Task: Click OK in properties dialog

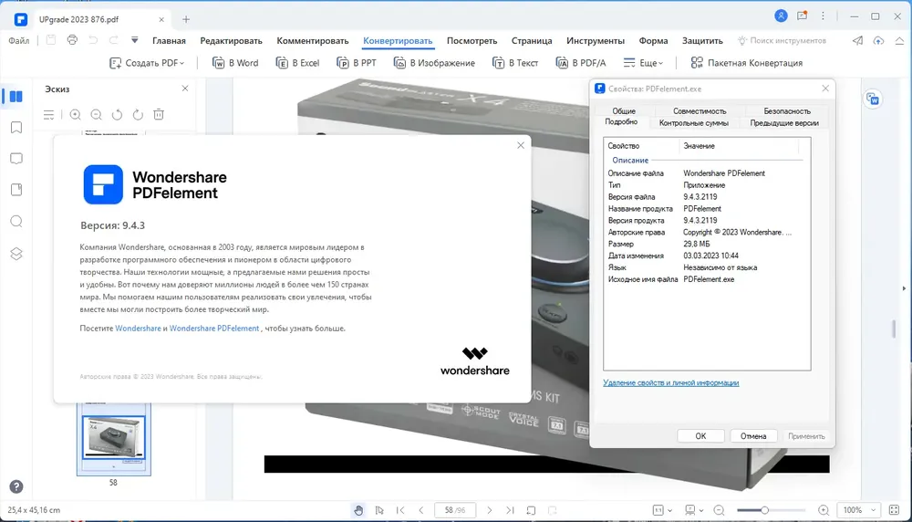Action: click(700, 436)
